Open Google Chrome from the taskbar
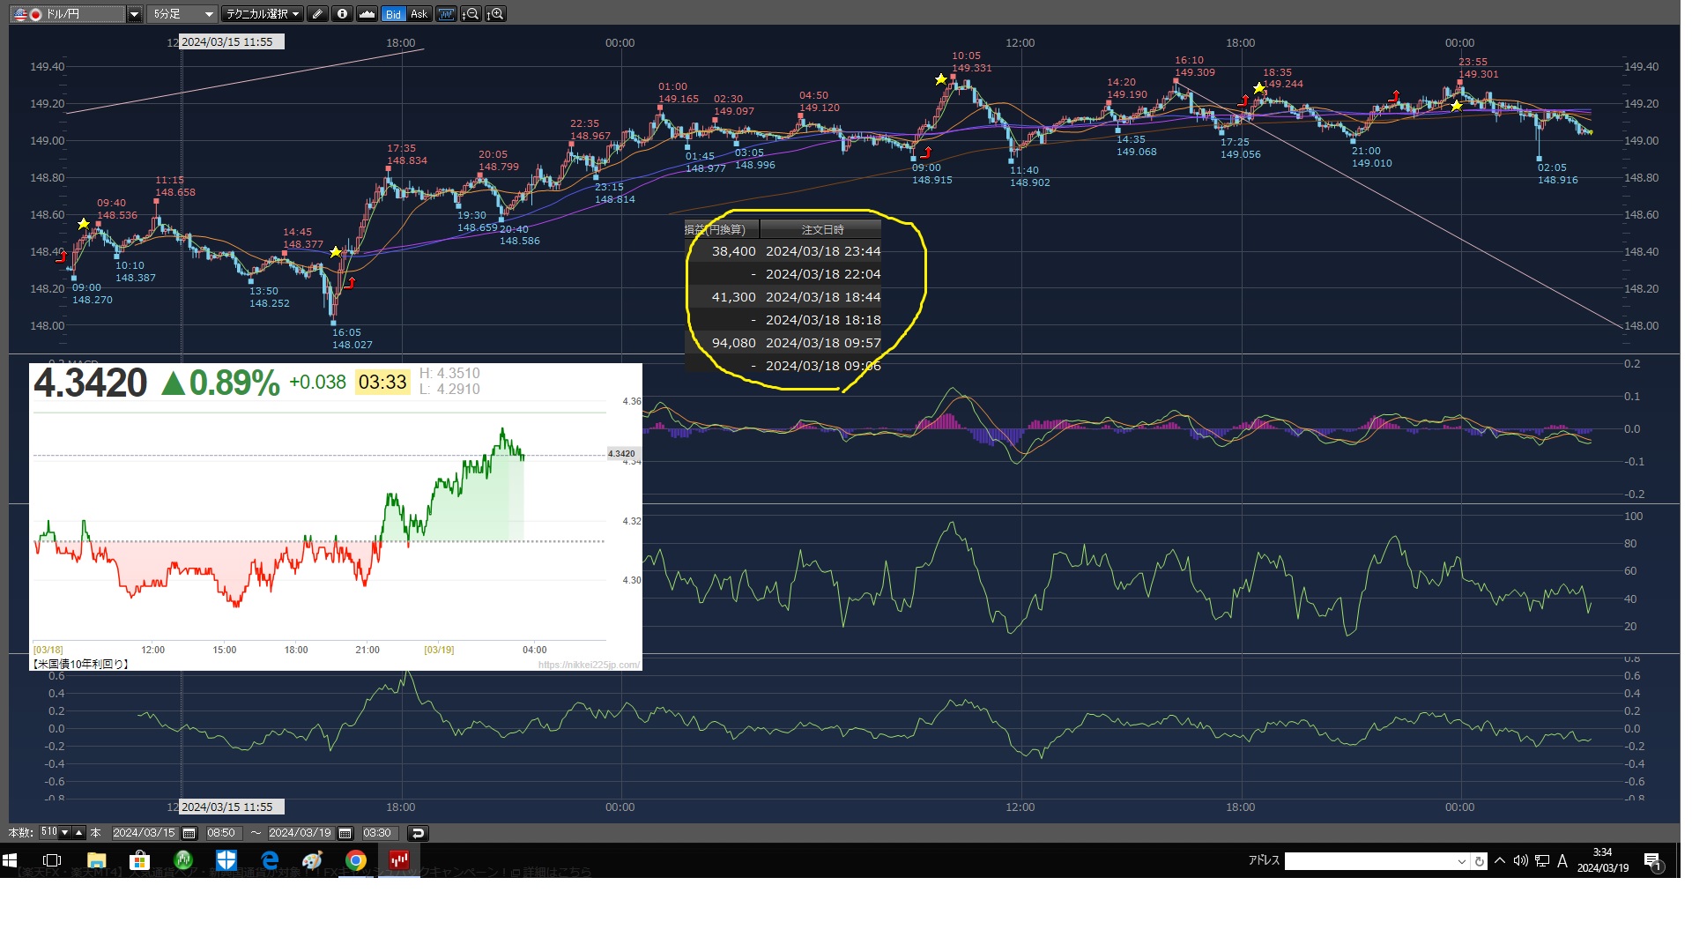Screen dimensions: 1692x952 tap(356, 860)
